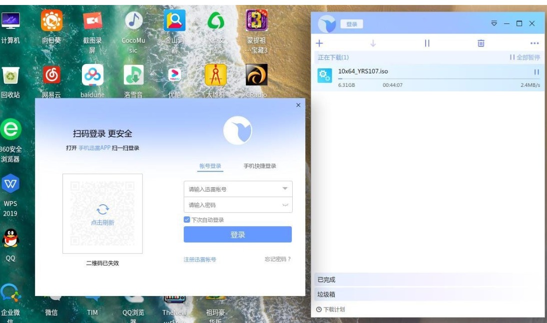Switch to the 手机快捷登录 tab
Screen dimensions: 547x323
pos(260,166)
